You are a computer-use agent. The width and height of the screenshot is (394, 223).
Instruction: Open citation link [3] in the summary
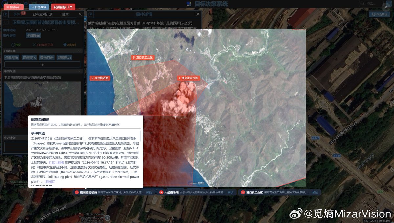58,163
